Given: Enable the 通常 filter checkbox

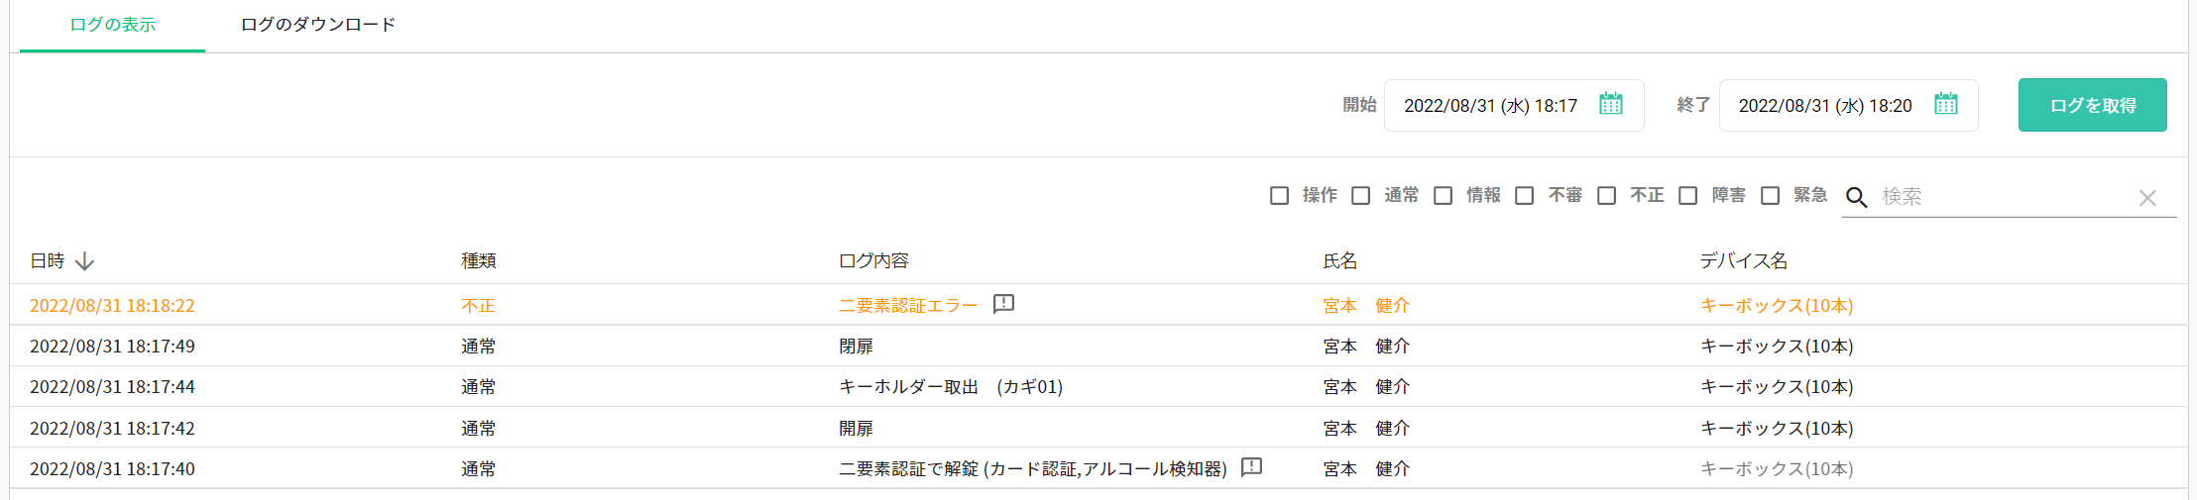Looking at the screenshot, I should [x=1361, y=196].
